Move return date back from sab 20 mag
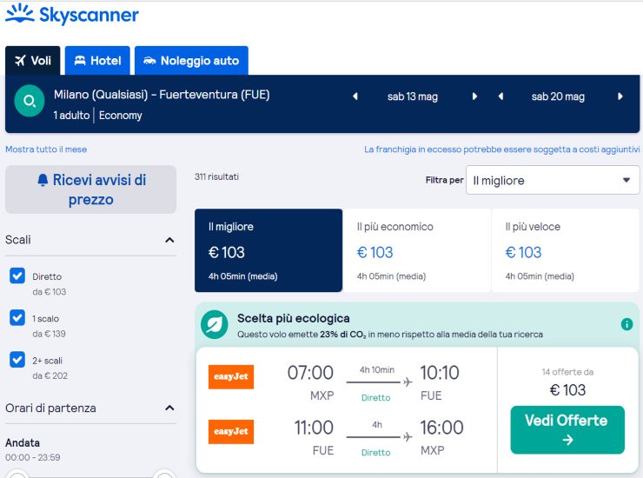643x478 pixels. click(x=500, y=96)
